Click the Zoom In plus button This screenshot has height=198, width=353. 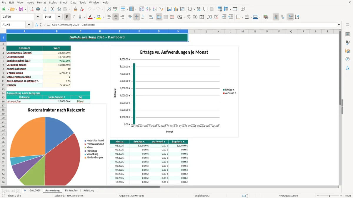pos(341,196)
